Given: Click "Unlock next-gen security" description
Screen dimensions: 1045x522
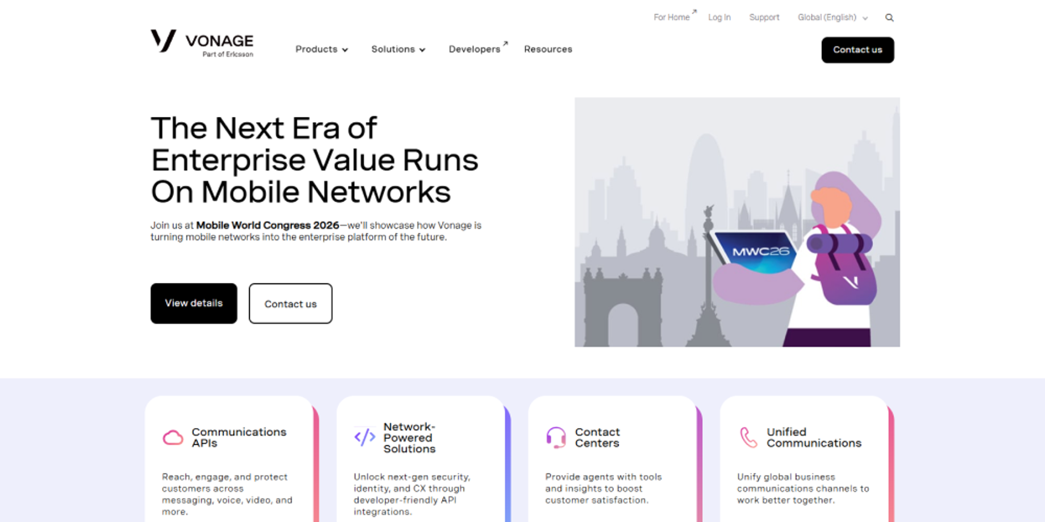Looking at the screenshot, I should (412, 494).
